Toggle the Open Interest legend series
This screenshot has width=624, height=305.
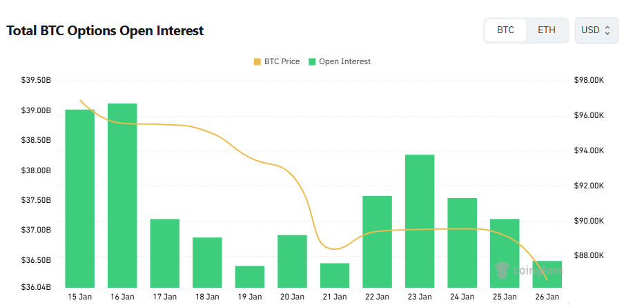click(344, 61)
